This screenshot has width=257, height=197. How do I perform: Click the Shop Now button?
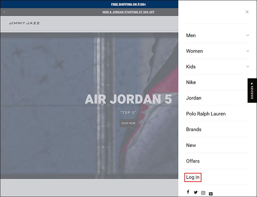128,123
